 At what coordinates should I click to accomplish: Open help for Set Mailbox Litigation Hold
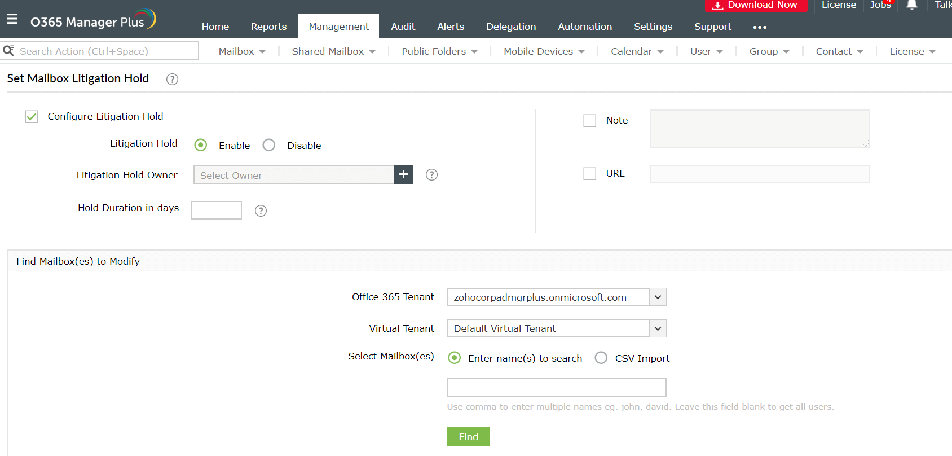coord(172,80)
